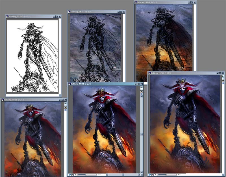This screenshot has width=226, height=177.
Task: Click the zoom magnifier icon in lichking_08
Action: coord(75,175)
